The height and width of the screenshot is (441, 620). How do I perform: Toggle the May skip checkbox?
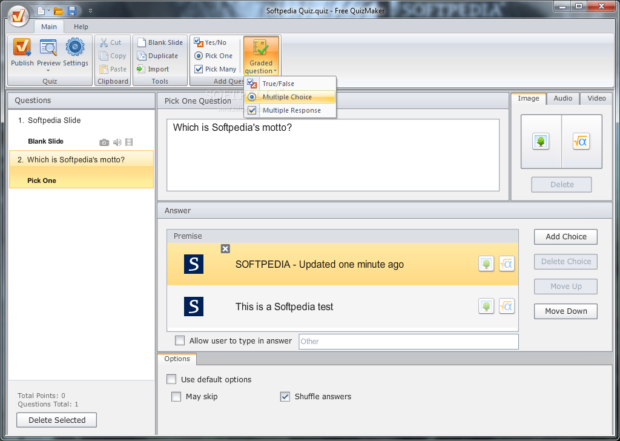pyautogui.click(x=176, y=396)
